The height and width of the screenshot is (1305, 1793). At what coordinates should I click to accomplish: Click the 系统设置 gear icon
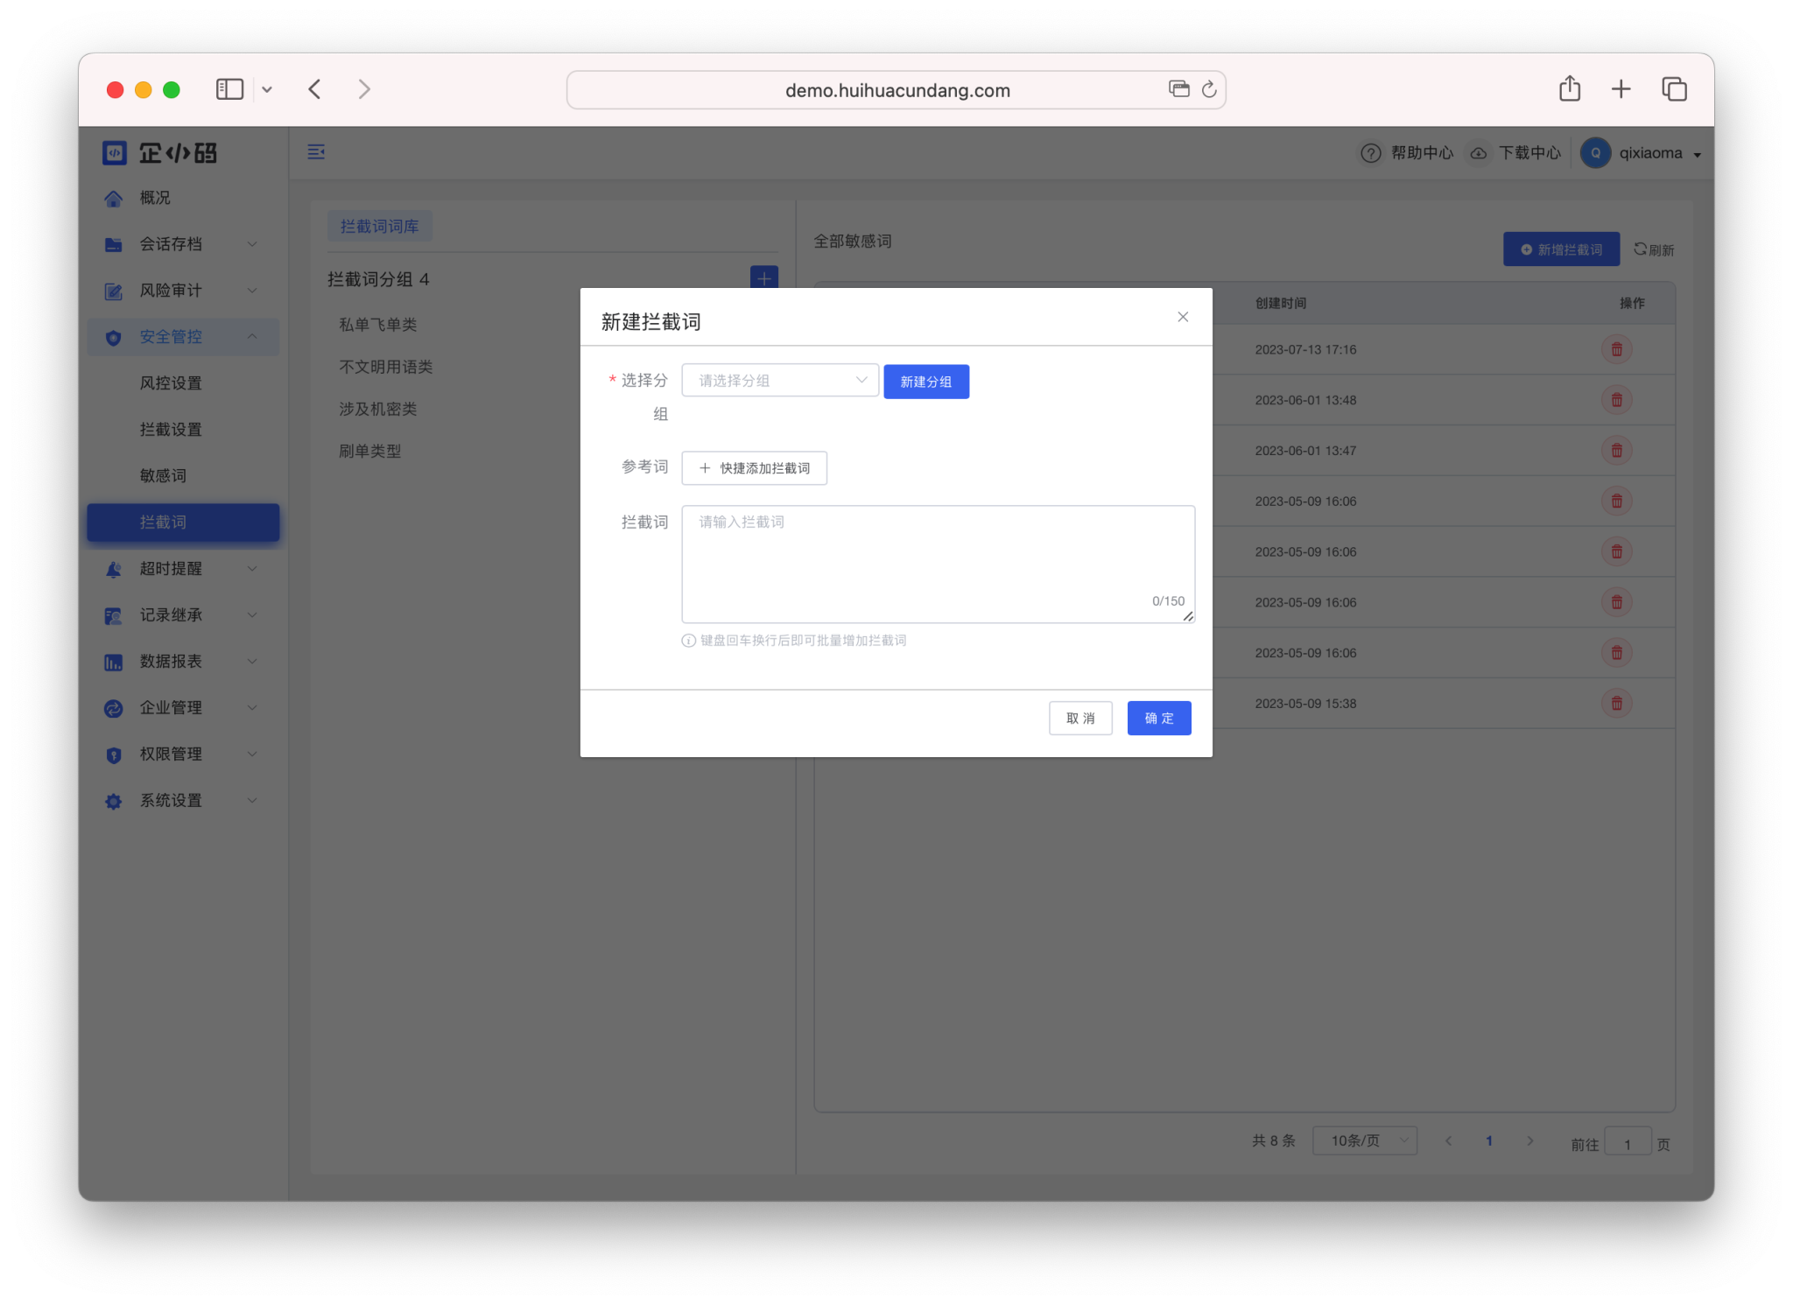click(x=113, y=802)
